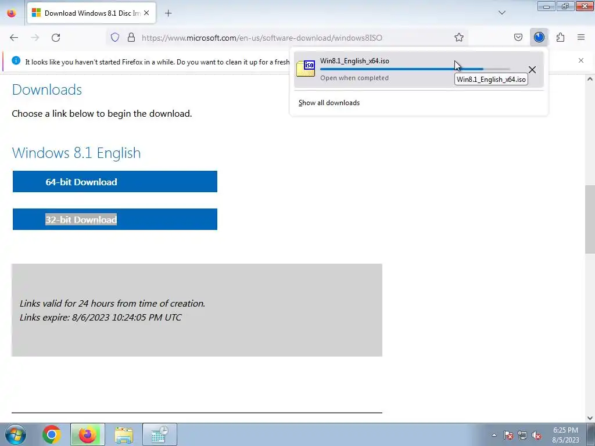Click the muted volume tray icon
Viewport: 595px width, 446px height.
tap(536, 435)
